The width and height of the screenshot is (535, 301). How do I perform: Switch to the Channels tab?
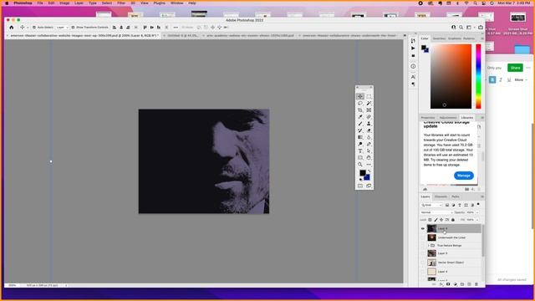coord(441,197)
